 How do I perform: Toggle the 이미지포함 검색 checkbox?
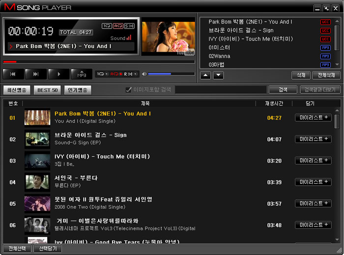[128, 89]
